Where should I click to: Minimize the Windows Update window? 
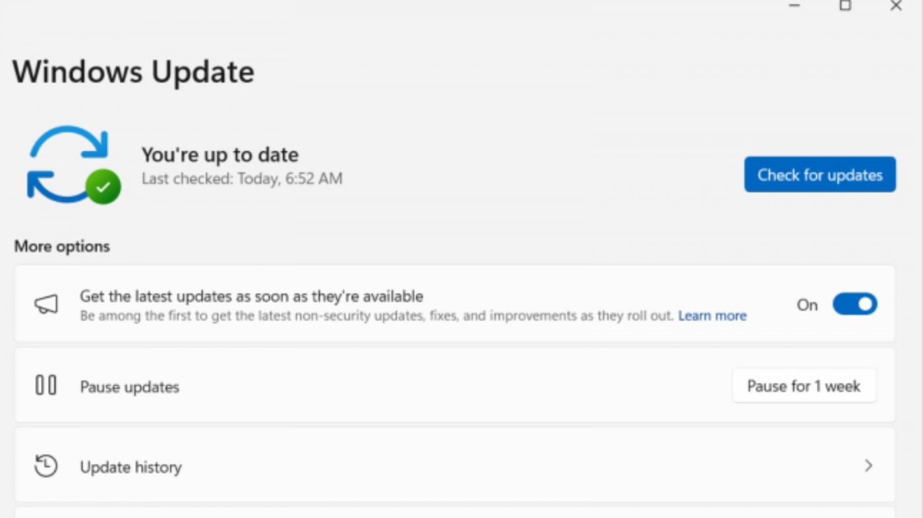click(794, 5)
